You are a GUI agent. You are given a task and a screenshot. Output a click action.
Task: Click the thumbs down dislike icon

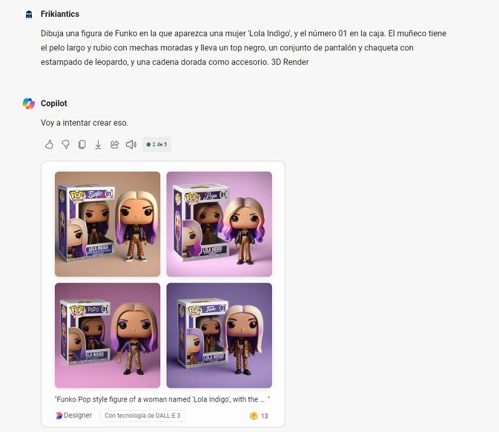pyautogui.click(x=65, y=144)
